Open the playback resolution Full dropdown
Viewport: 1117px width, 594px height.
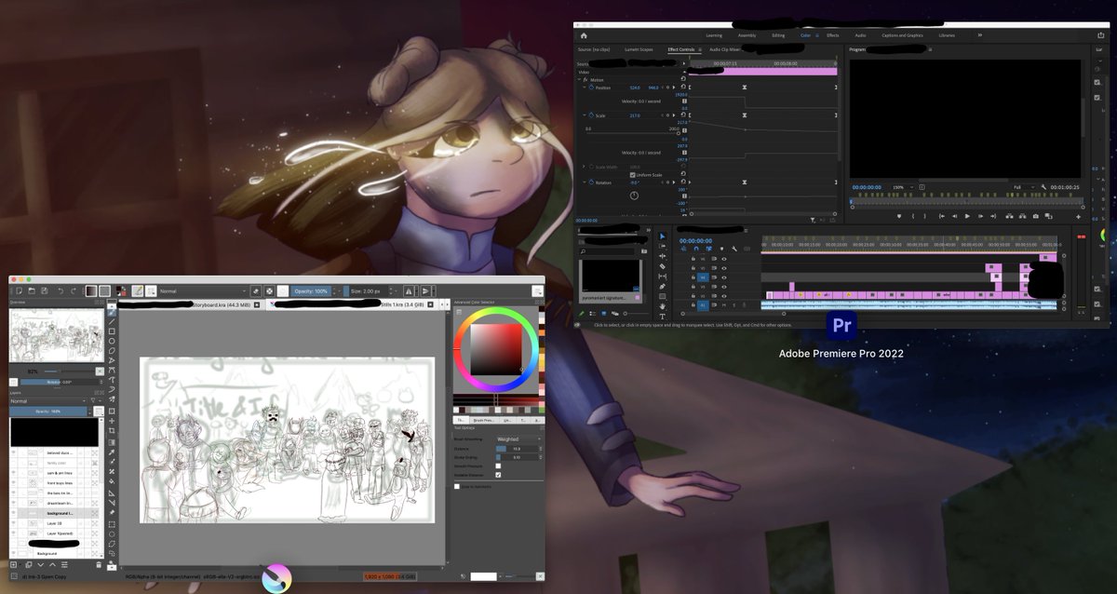pos(1024,187)
